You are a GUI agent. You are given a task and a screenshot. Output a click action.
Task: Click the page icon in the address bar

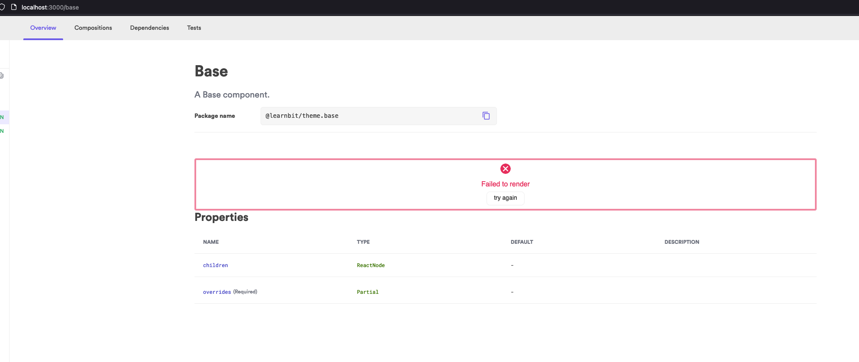tap(14, 7)
